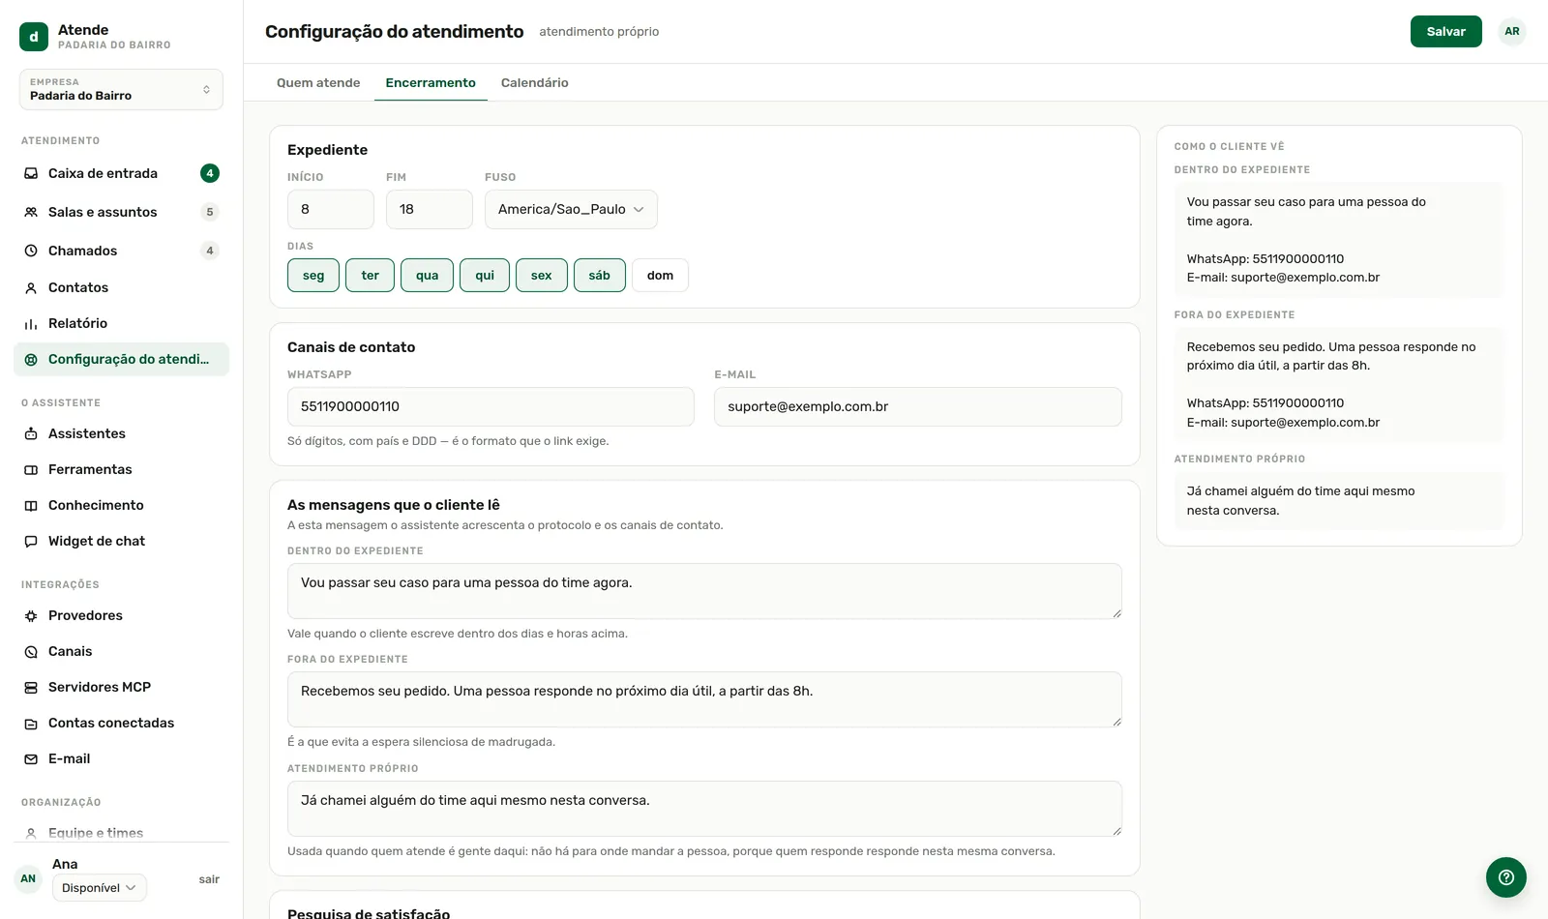The width and height of the screenshot is (1548, 919).
Task: Expand the Empresa Padaria do Bairro selector
Action: [121, 89]
